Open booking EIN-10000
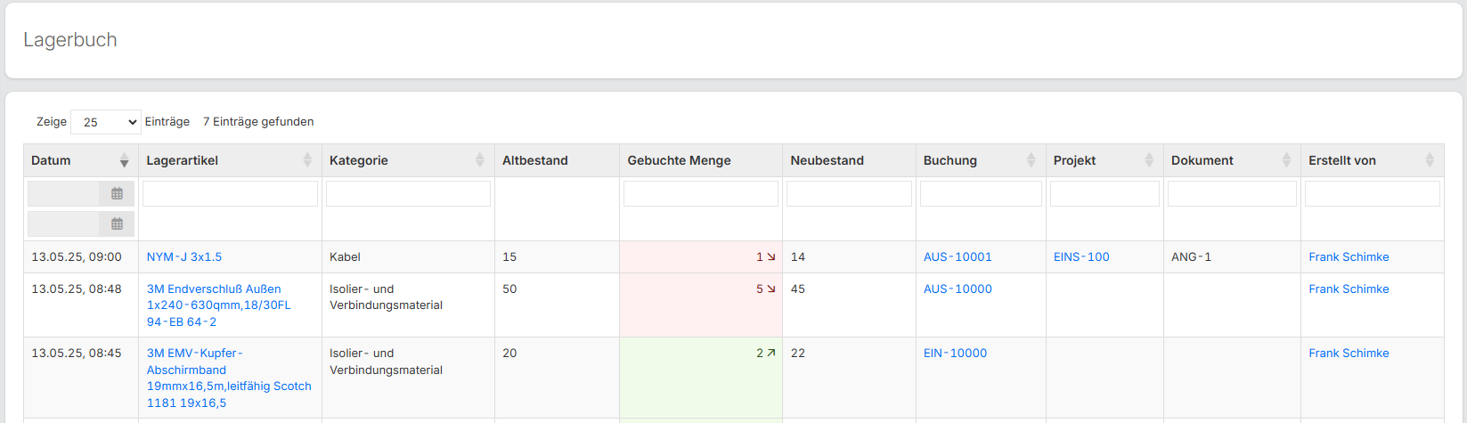The width and height of the screenshot is (1467, 423). 955,353
